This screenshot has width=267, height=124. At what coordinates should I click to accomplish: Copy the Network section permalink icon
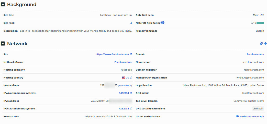(261, 44)
